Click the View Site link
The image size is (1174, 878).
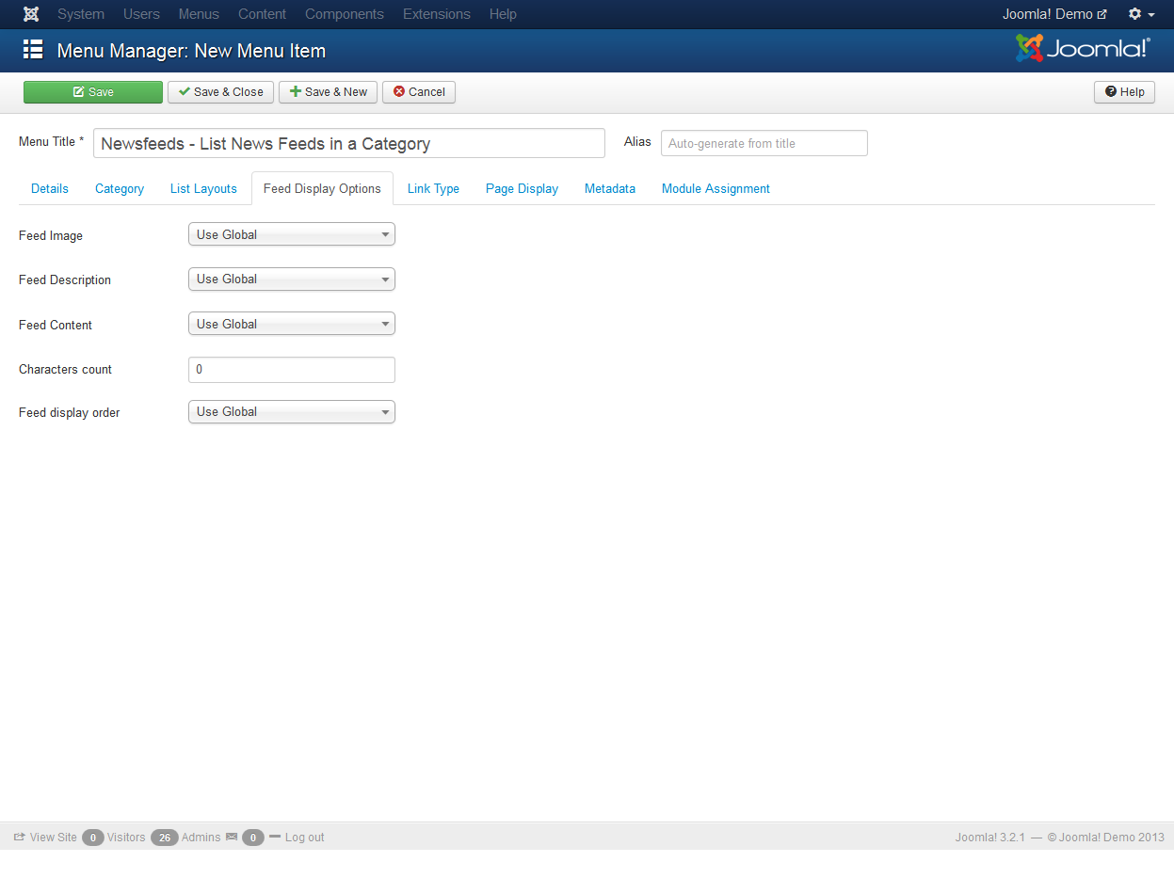coord(45,838)
